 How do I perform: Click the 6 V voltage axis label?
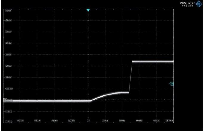[8, 20]
